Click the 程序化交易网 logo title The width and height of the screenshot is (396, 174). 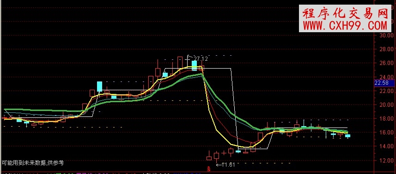tap(345, 13)
